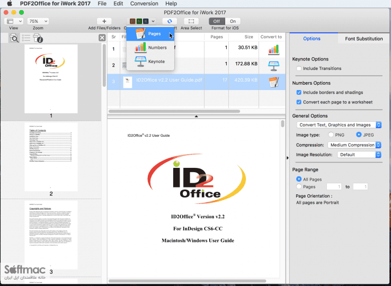Click the Add Files/Folders plus button
The width and height of the screenshot is (391, 286).
click(x=104, y=21)
